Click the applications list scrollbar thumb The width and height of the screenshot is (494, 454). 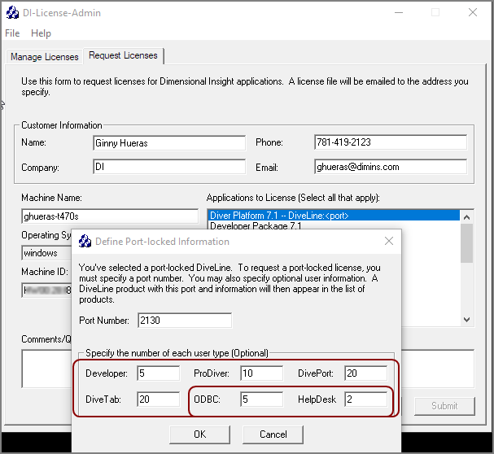click(x=466, y=243)
